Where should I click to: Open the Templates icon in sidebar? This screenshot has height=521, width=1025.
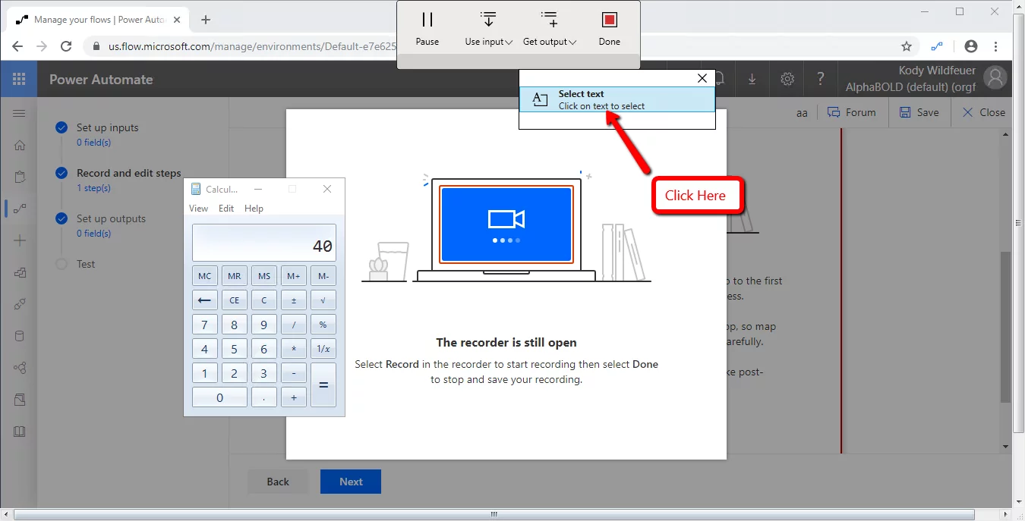[x=20, y=272]
